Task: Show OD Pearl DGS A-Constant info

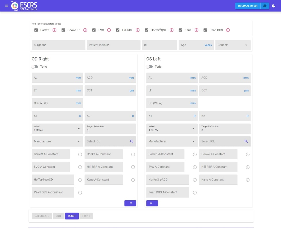Action: coord(80,193)
